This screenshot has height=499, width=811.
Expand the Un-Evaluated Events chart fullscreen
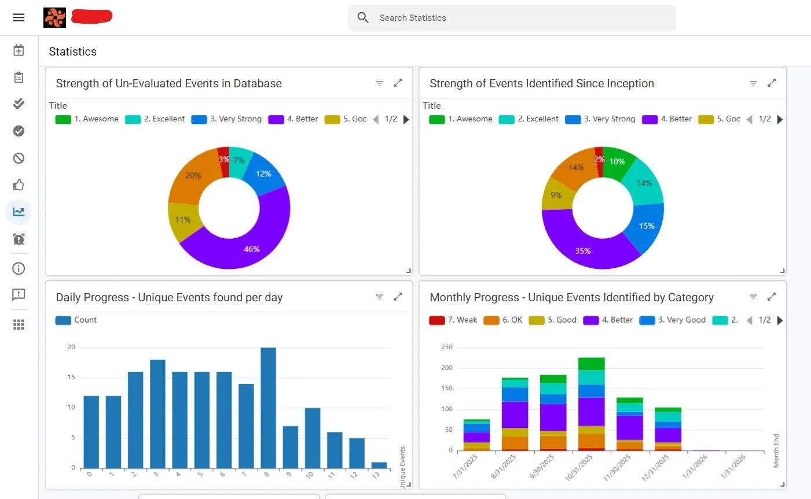(x=398, y=83)
